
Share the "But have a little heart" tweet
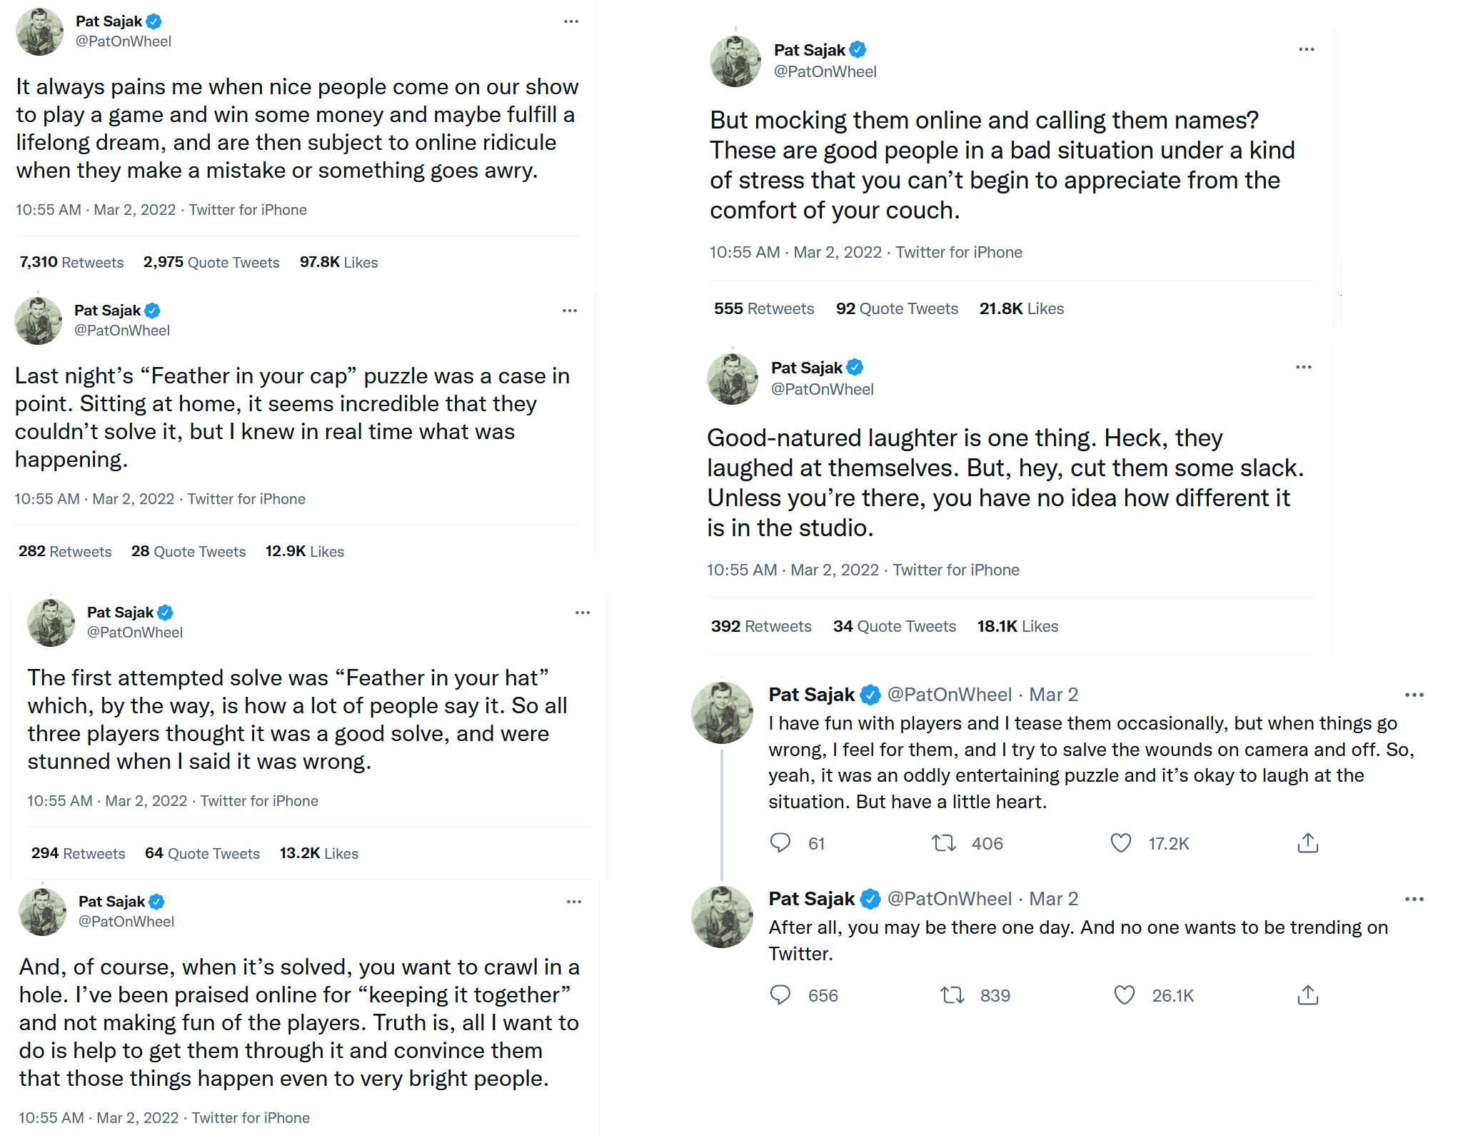(1307, 843)
